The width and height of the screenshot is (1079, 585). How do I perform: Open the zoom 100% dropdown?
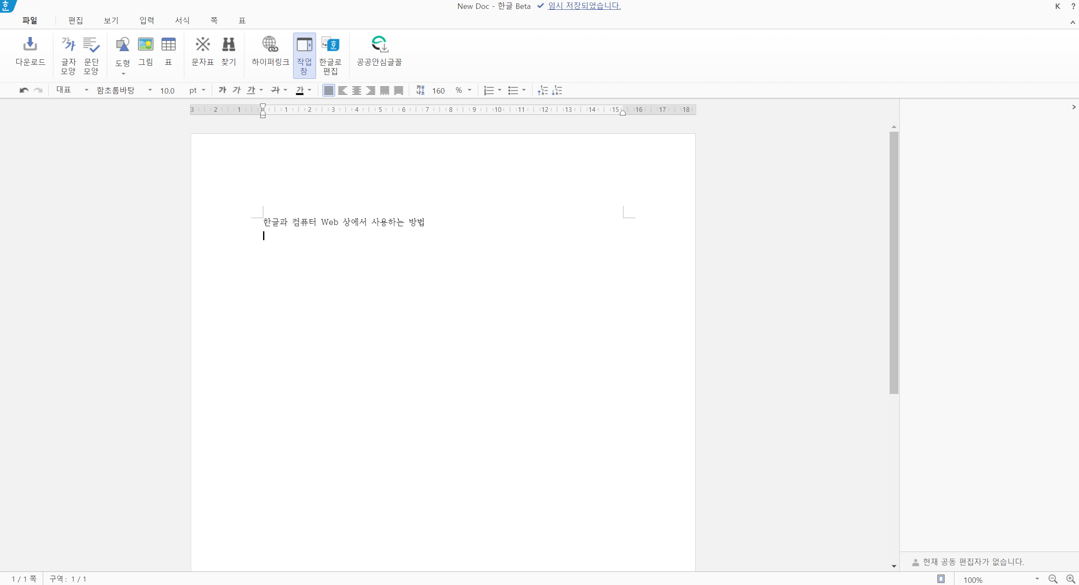(x=1037, y=579)
